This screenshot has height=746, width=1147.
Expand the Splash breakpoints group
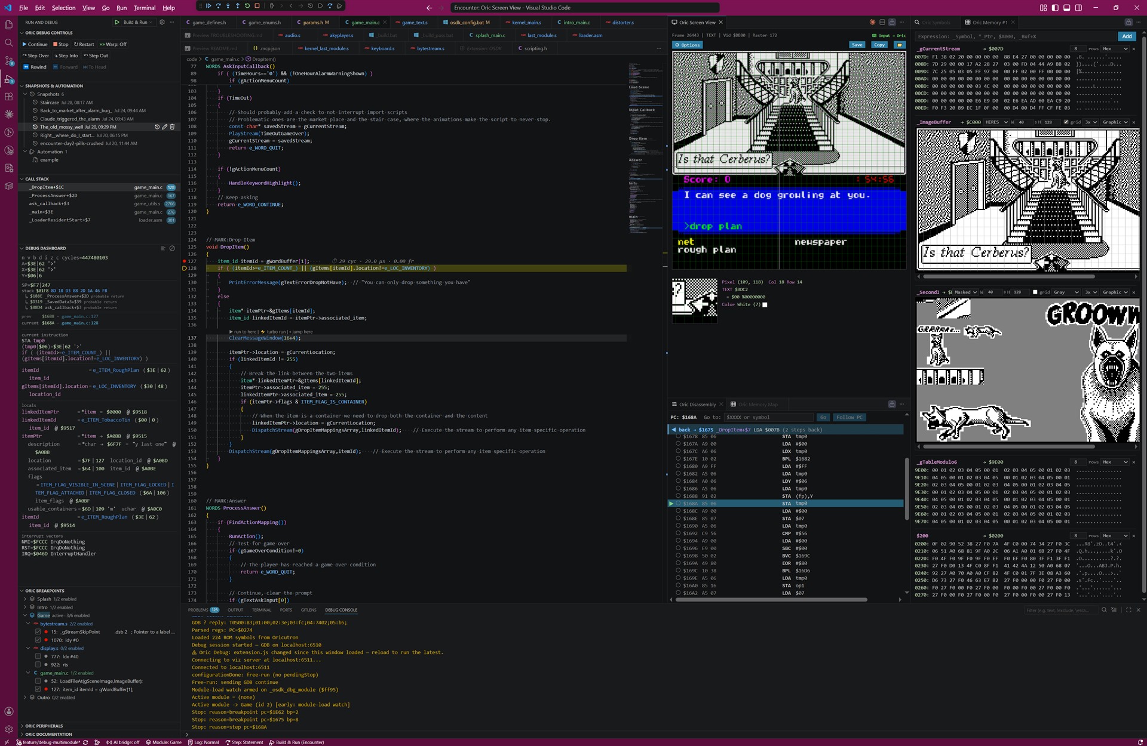click(x=25, y=599)
